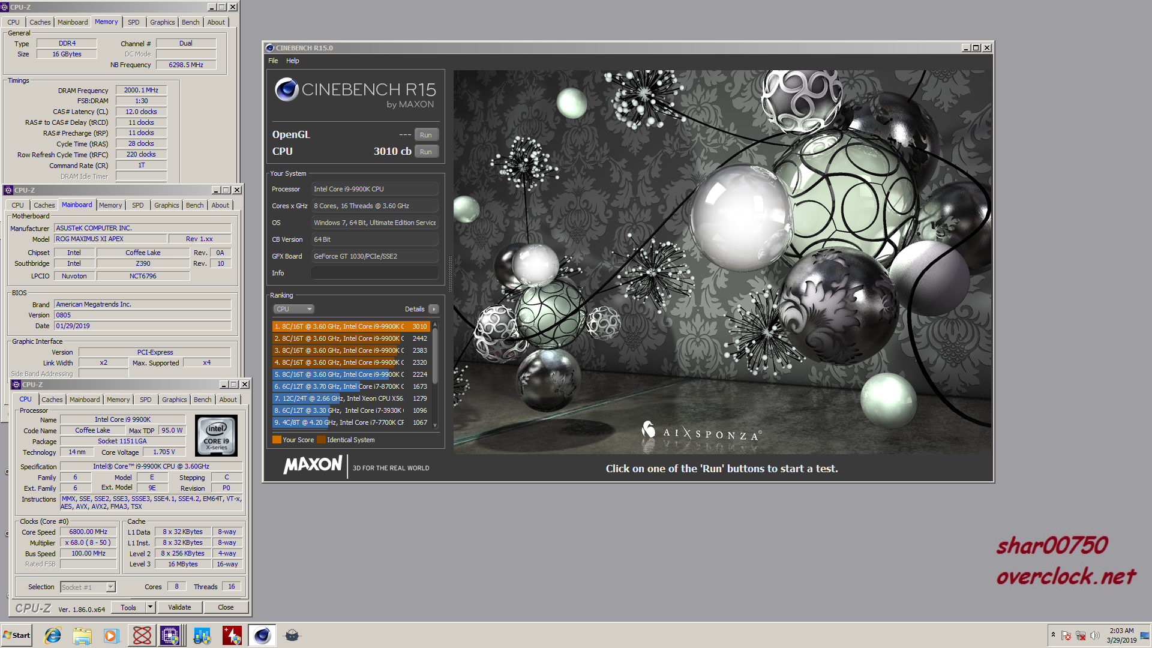Switch to Graphics tab in Mainboard window
Viewport: 1152px width, 648px height.
click(x=166, y=205)
